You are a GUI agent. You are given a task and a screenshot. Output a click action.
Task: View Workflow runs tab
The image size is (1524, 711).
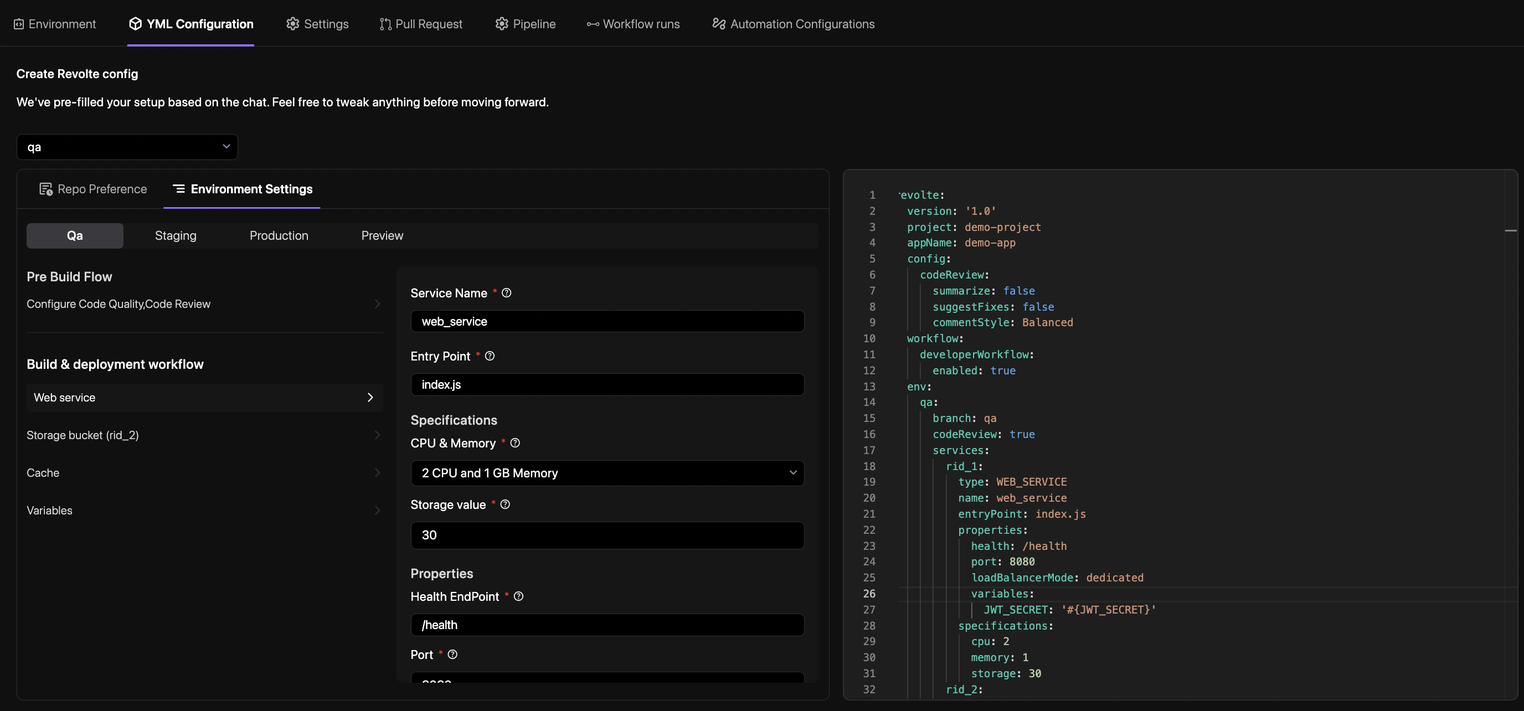(633, 24)
